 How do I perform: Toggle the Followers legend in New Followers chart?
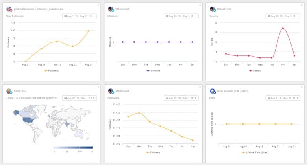click(x=52, y=70)
